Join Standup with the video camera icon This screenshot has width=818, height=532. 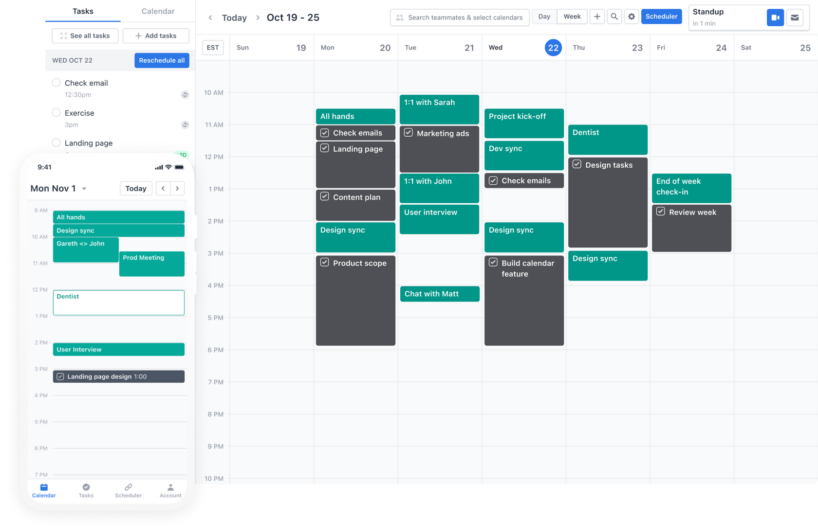pyautogui.click(x=775, y=18)
